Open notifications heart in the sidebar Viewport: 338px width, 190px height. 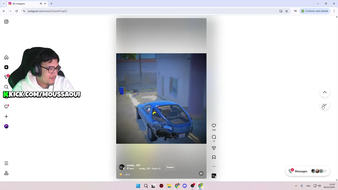coord(6,107)
